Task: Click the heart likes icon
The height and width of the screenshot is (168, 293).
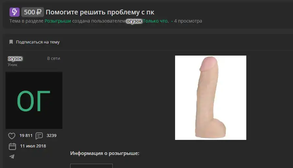Action: [11, 136]
